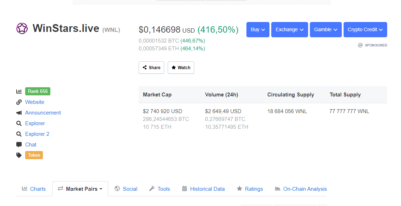This screenshot has height=206, width=401.
Task: Click the SPONSORED label
Action: coord(376,45)
